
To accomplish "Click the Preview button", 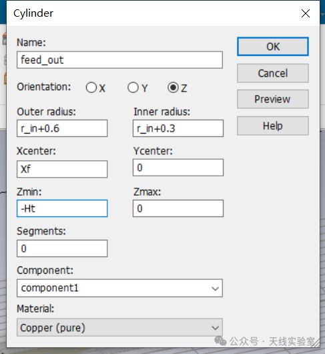I will point(273,99).
